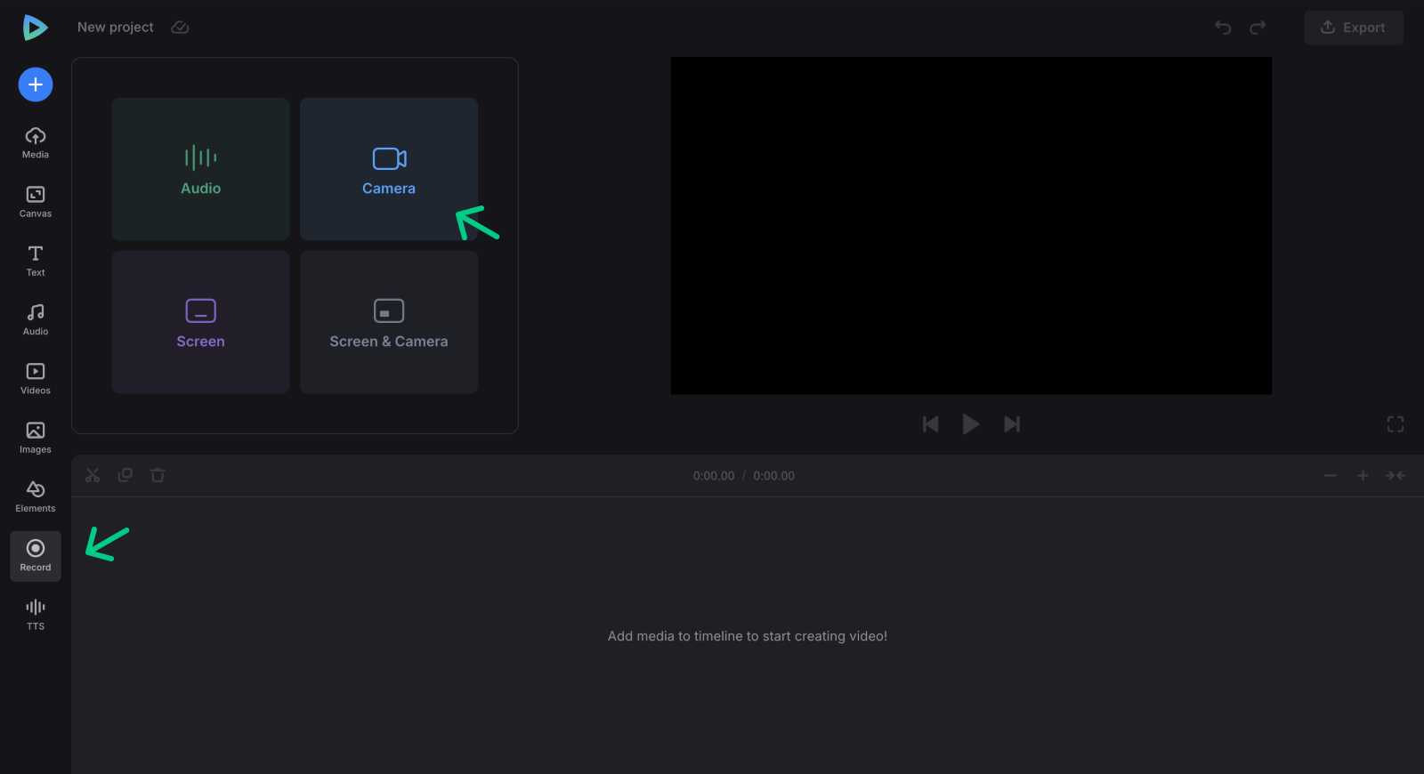Choose the Screen recording card

pos(201,322)
